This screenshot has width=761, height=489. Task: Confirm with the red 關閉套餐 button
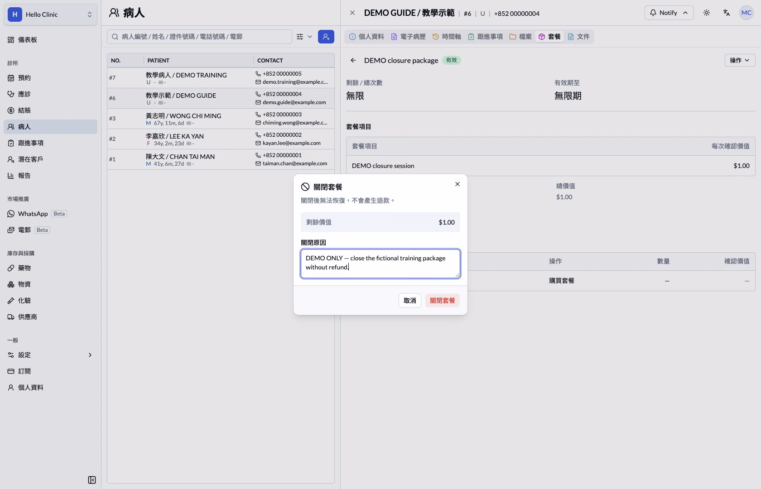pyautogui.click(x=443, y=301)
